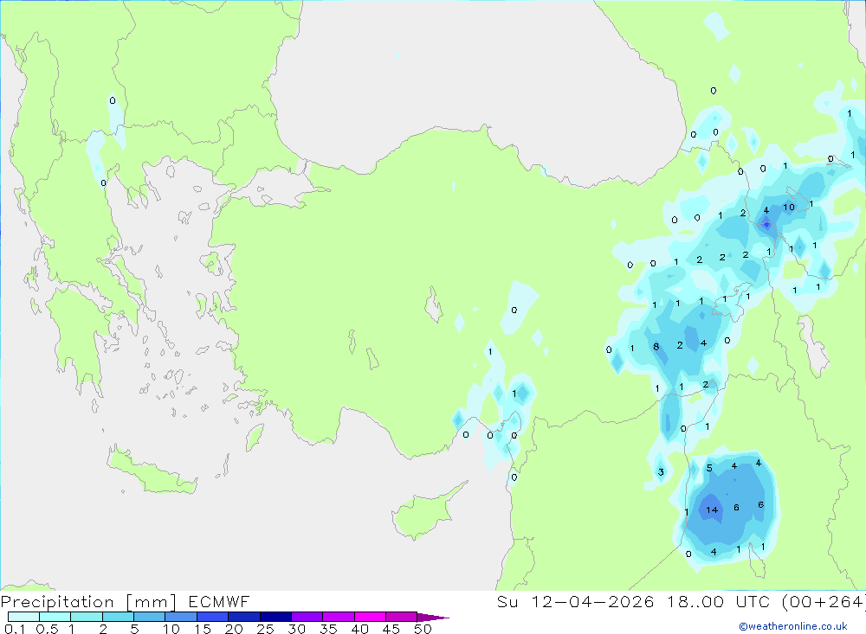Click the '18..00 UTC' time text
Screen dimensions: 866x634
pyautogui.click(x=718, y=602)
